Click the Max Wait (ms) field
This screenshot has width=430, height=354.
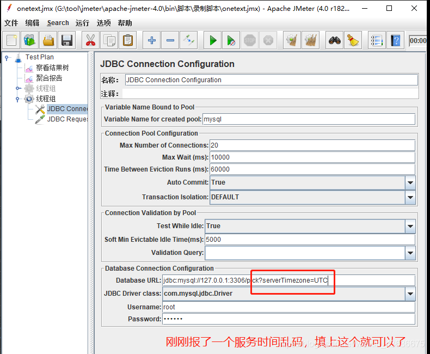[x=312, y=157]
